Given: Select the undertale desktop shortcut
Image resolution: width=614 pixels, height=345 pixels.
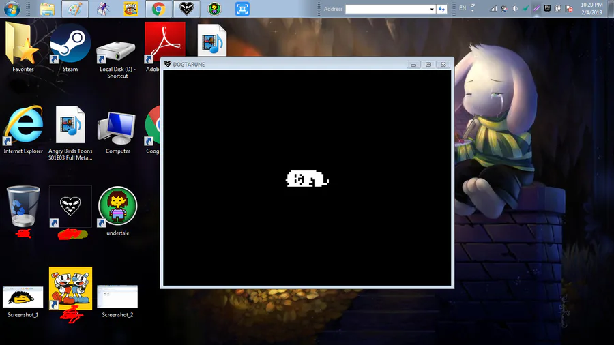Looking at the screenshot, I should tap(117, 211).
